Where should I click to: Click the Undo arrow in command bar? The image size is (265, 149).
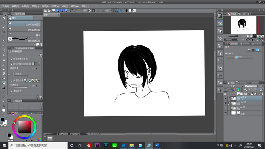(71, 11)
